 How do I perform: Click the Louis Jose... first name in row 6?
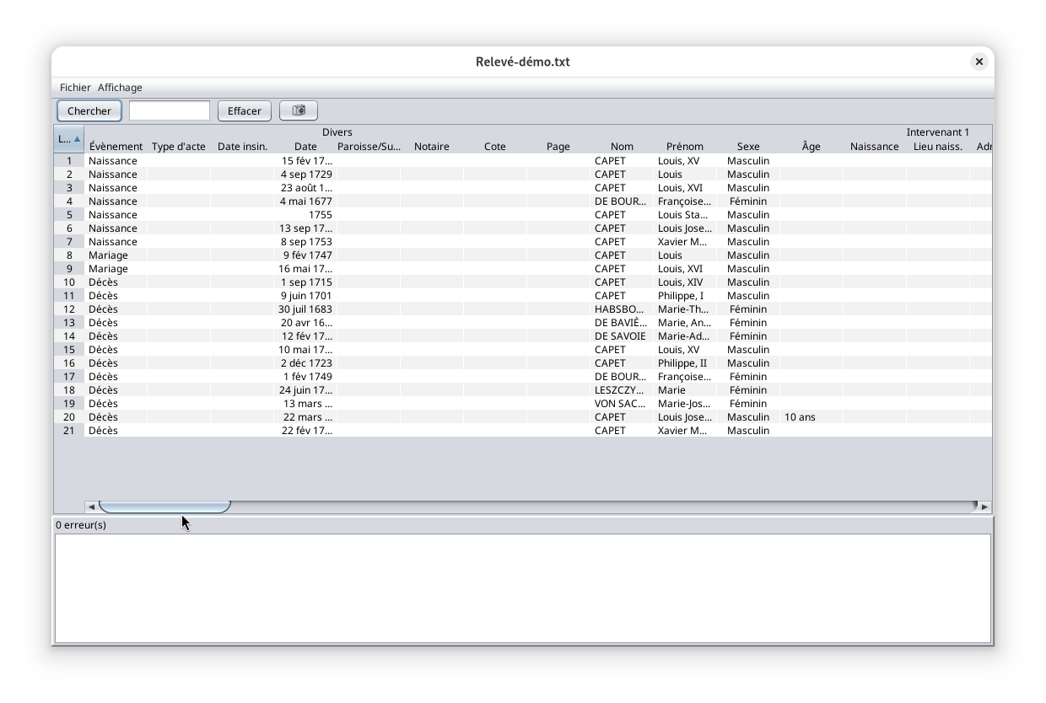tap(685, 228)
